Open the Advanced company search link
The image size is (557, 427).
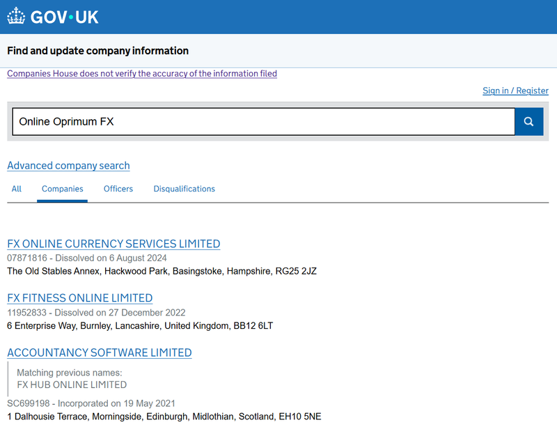click(68, 166)
